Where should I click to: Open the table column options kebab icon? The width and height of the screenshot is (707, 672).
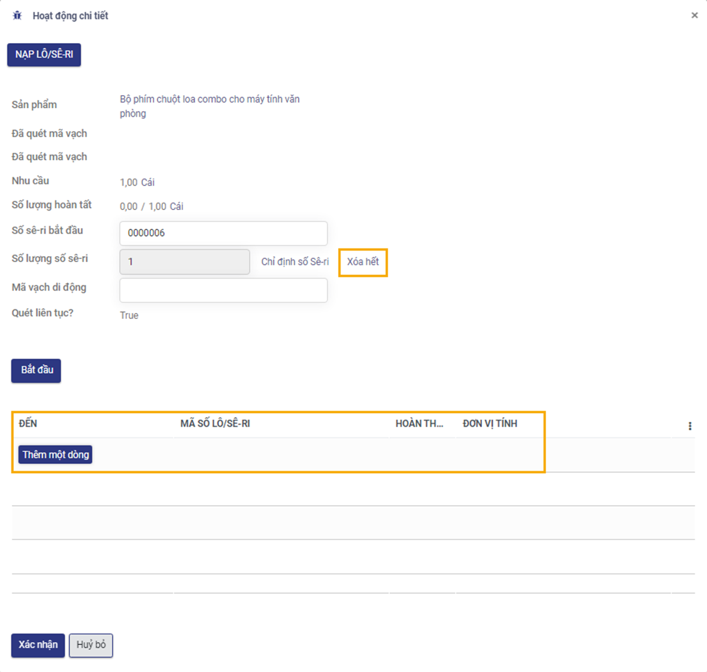[x=690, y=426]
